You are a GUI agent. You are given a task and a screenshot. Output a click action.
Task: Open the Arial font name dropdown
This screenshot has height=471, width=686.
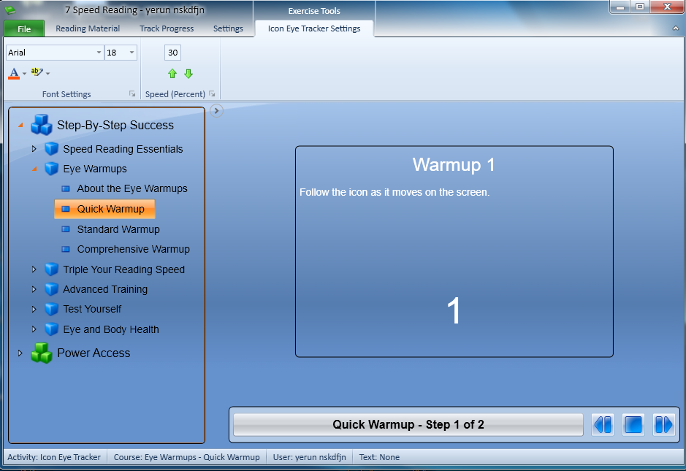click(99, 53)
